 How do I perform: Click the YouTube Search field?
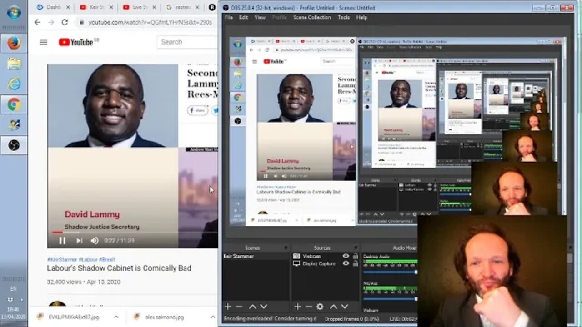pos(187,42)
